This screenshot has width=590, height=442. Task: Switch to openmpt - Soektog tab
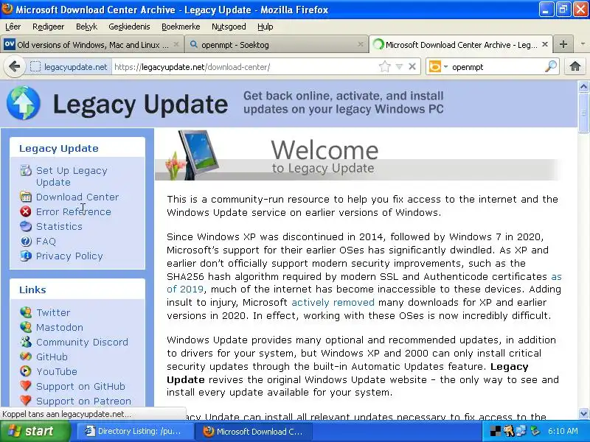pyautogui.click(x=277, y=44)
